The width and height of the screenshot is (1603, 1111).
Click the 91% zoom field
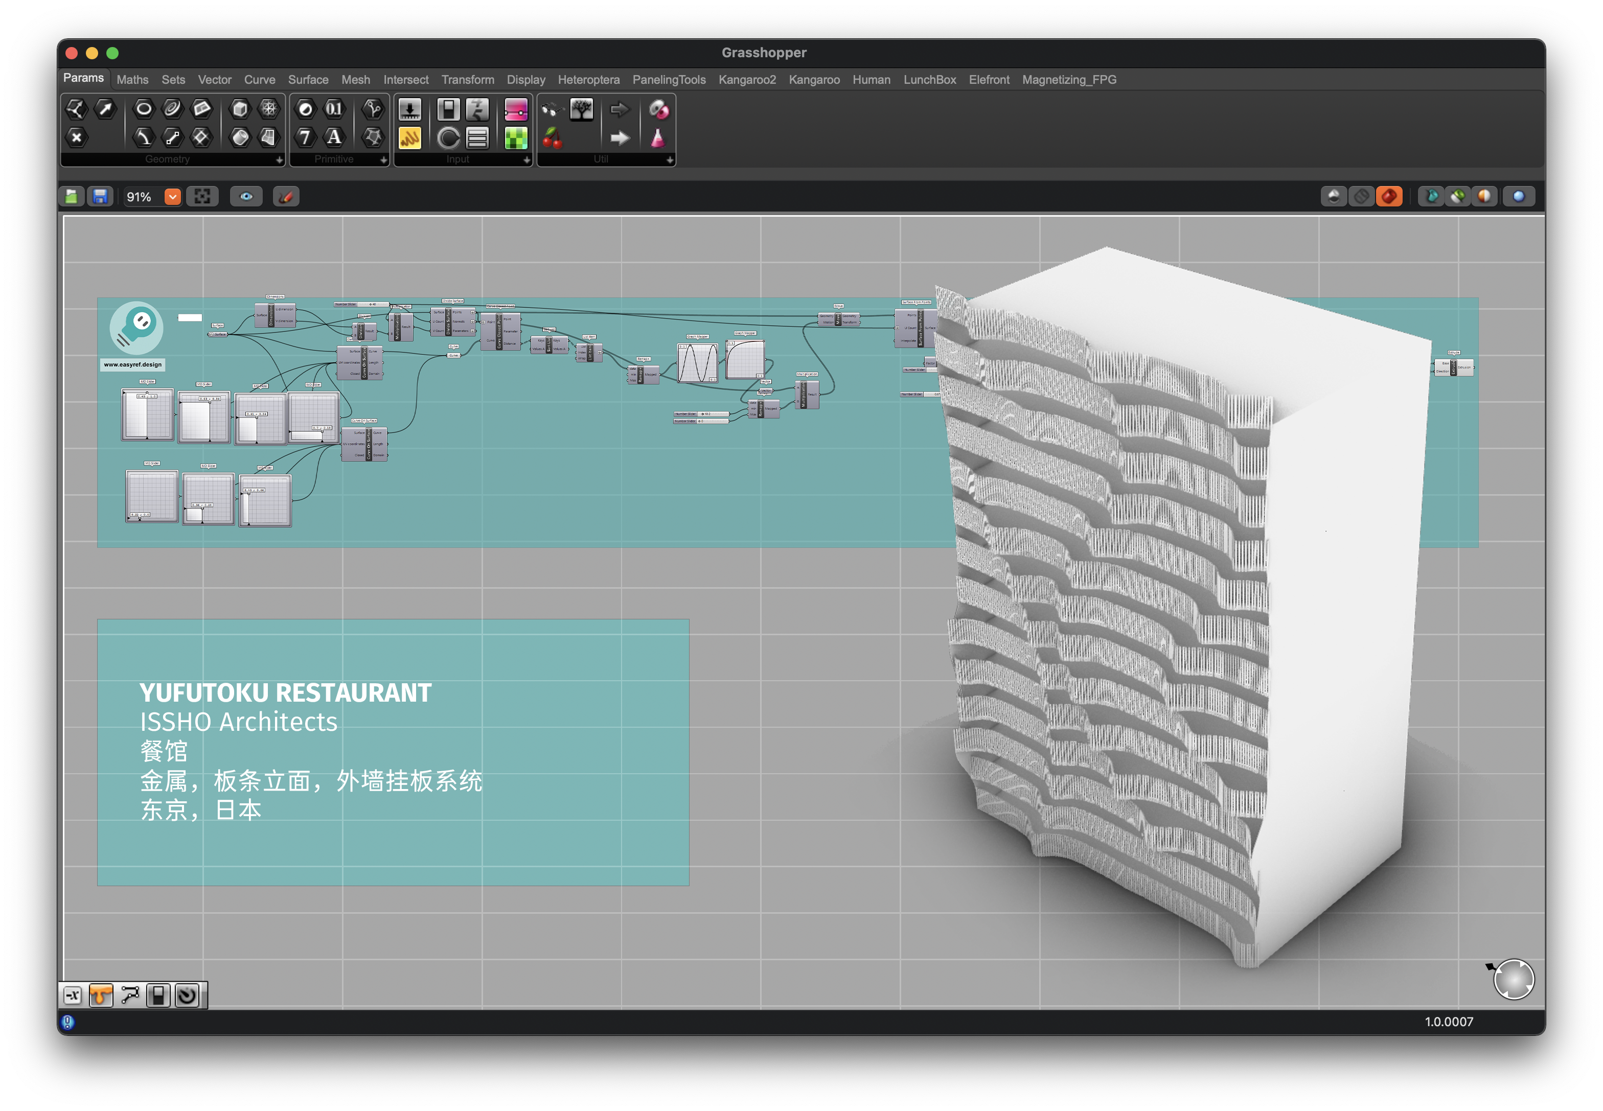(x=139, y=197)
